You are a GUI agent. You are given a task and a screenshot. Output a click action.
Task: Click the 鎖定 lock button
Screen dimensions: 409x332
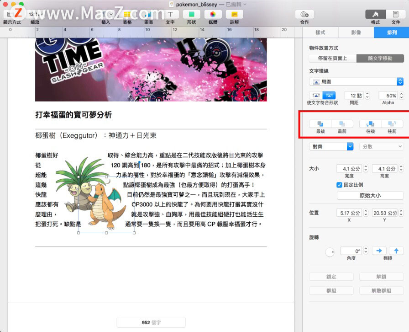coord(331,277)
